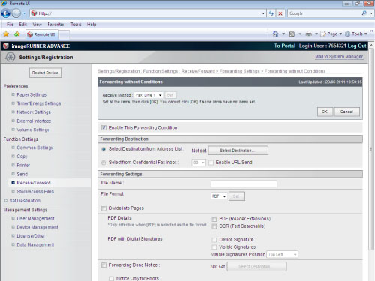Screen dimensions: 375x281
Task: Enable PDF (Reader Extensions) checkbox
Action: tap(214, 219)
